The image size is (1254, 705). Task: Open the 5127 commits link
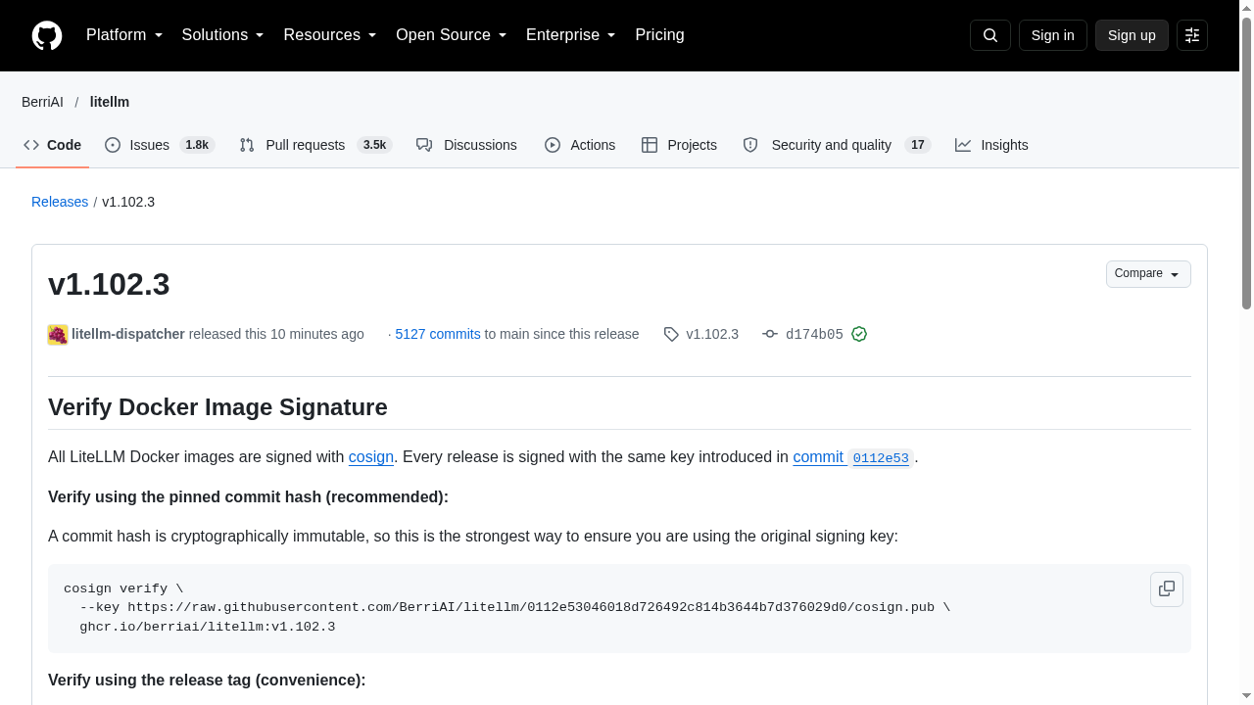pyautogui.click(x=438, y=334)
